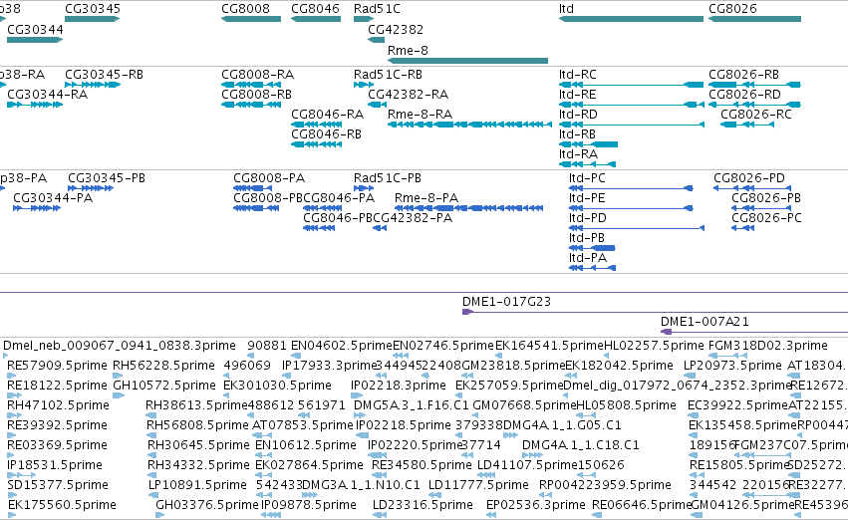Viewport: 848px width, 520px height.
Task: Select the ltd gene bar
Action: [631, 19]
